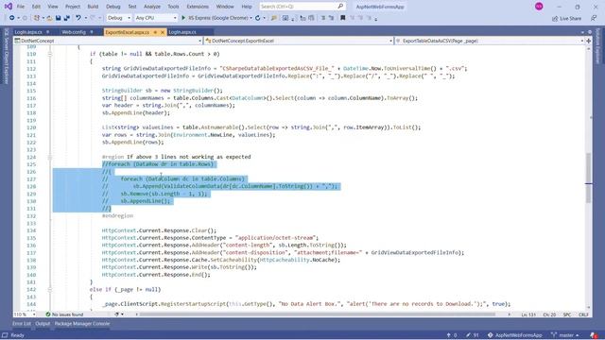Open the ExportTableDataAsCSV member dropdown

pyautogui.click(x=490, y=41)
